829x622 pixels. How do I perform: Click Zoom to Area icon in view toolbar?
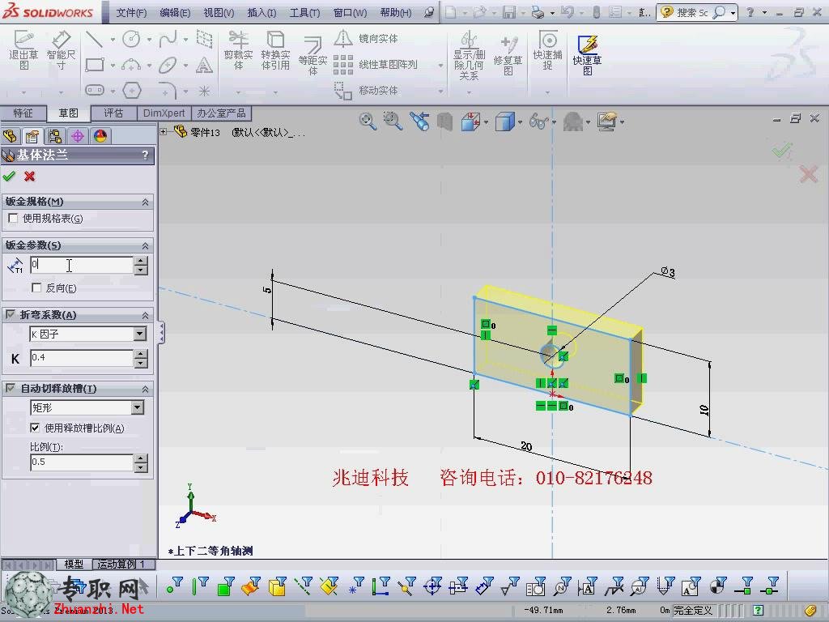point(393,121)
